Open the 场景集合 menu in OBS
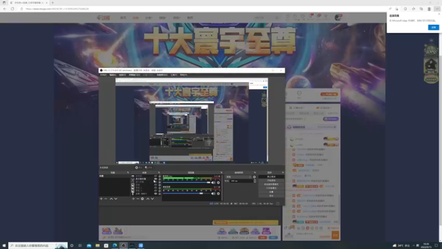 click(162, 75)
